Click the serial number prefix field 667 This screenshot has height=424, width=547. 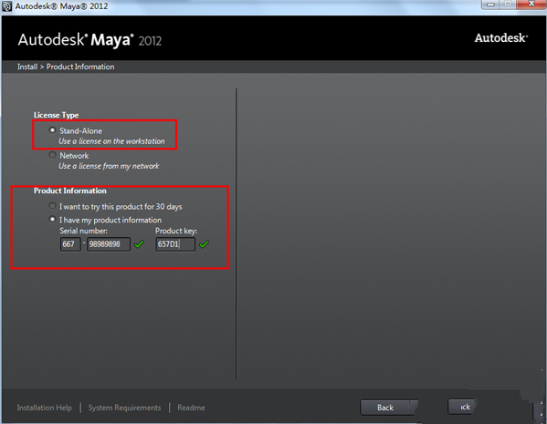[x=70, y=244]
